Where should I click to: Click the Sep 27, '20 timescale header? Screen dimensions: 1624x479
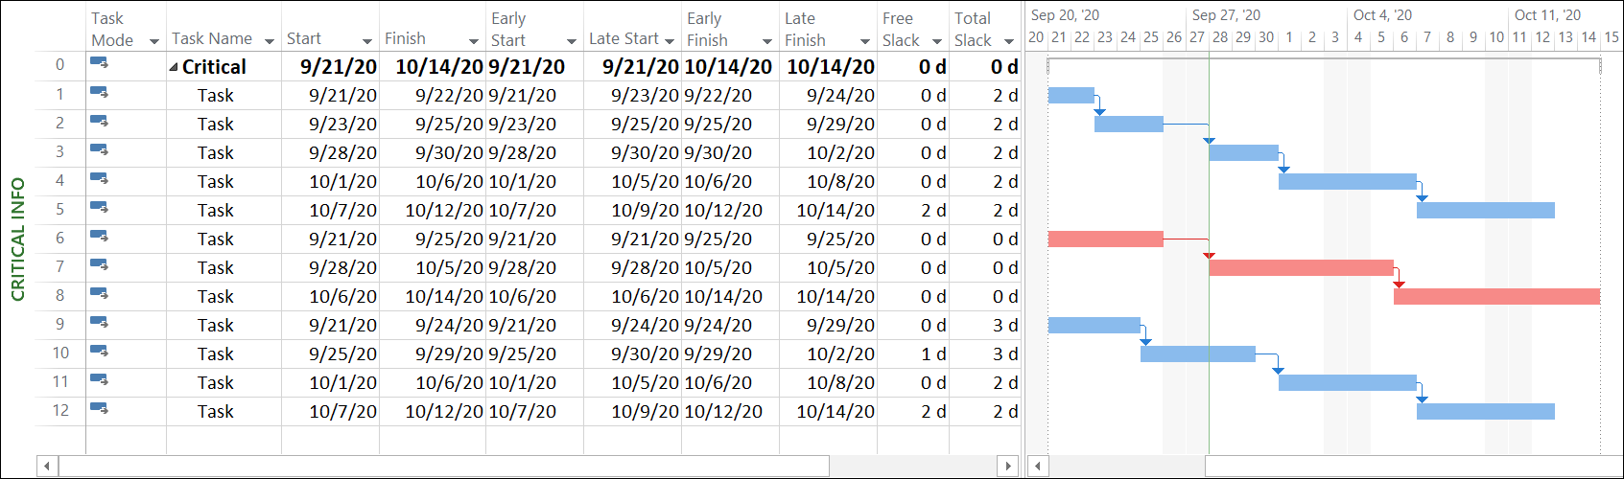click(1226, 15)
